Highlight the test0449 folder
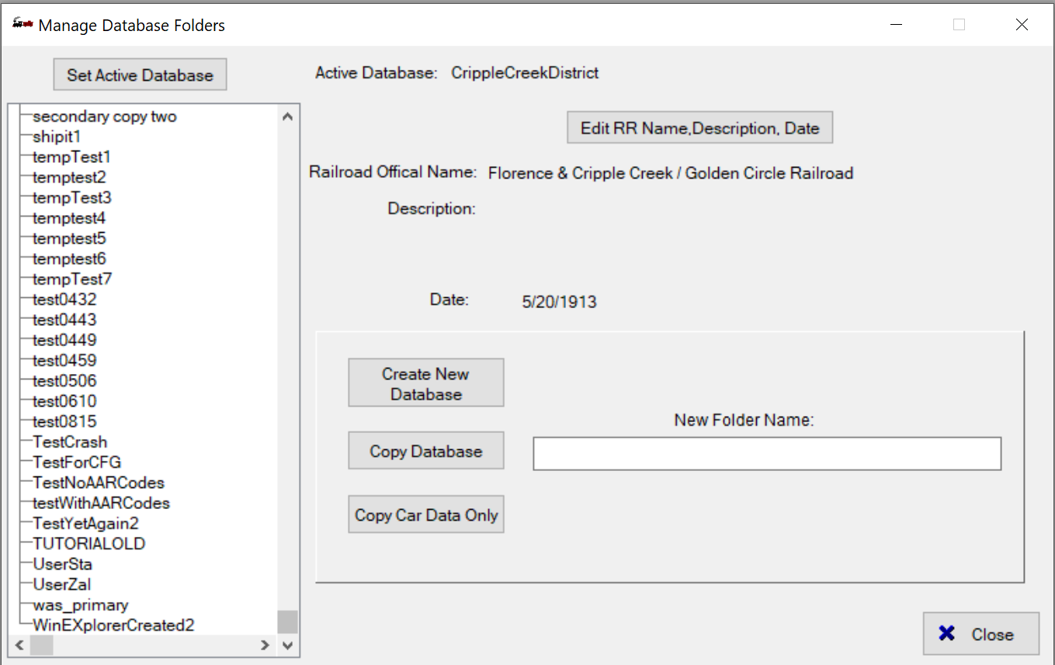This screenshot has width=1055, height=665. [x=64, y=340]
